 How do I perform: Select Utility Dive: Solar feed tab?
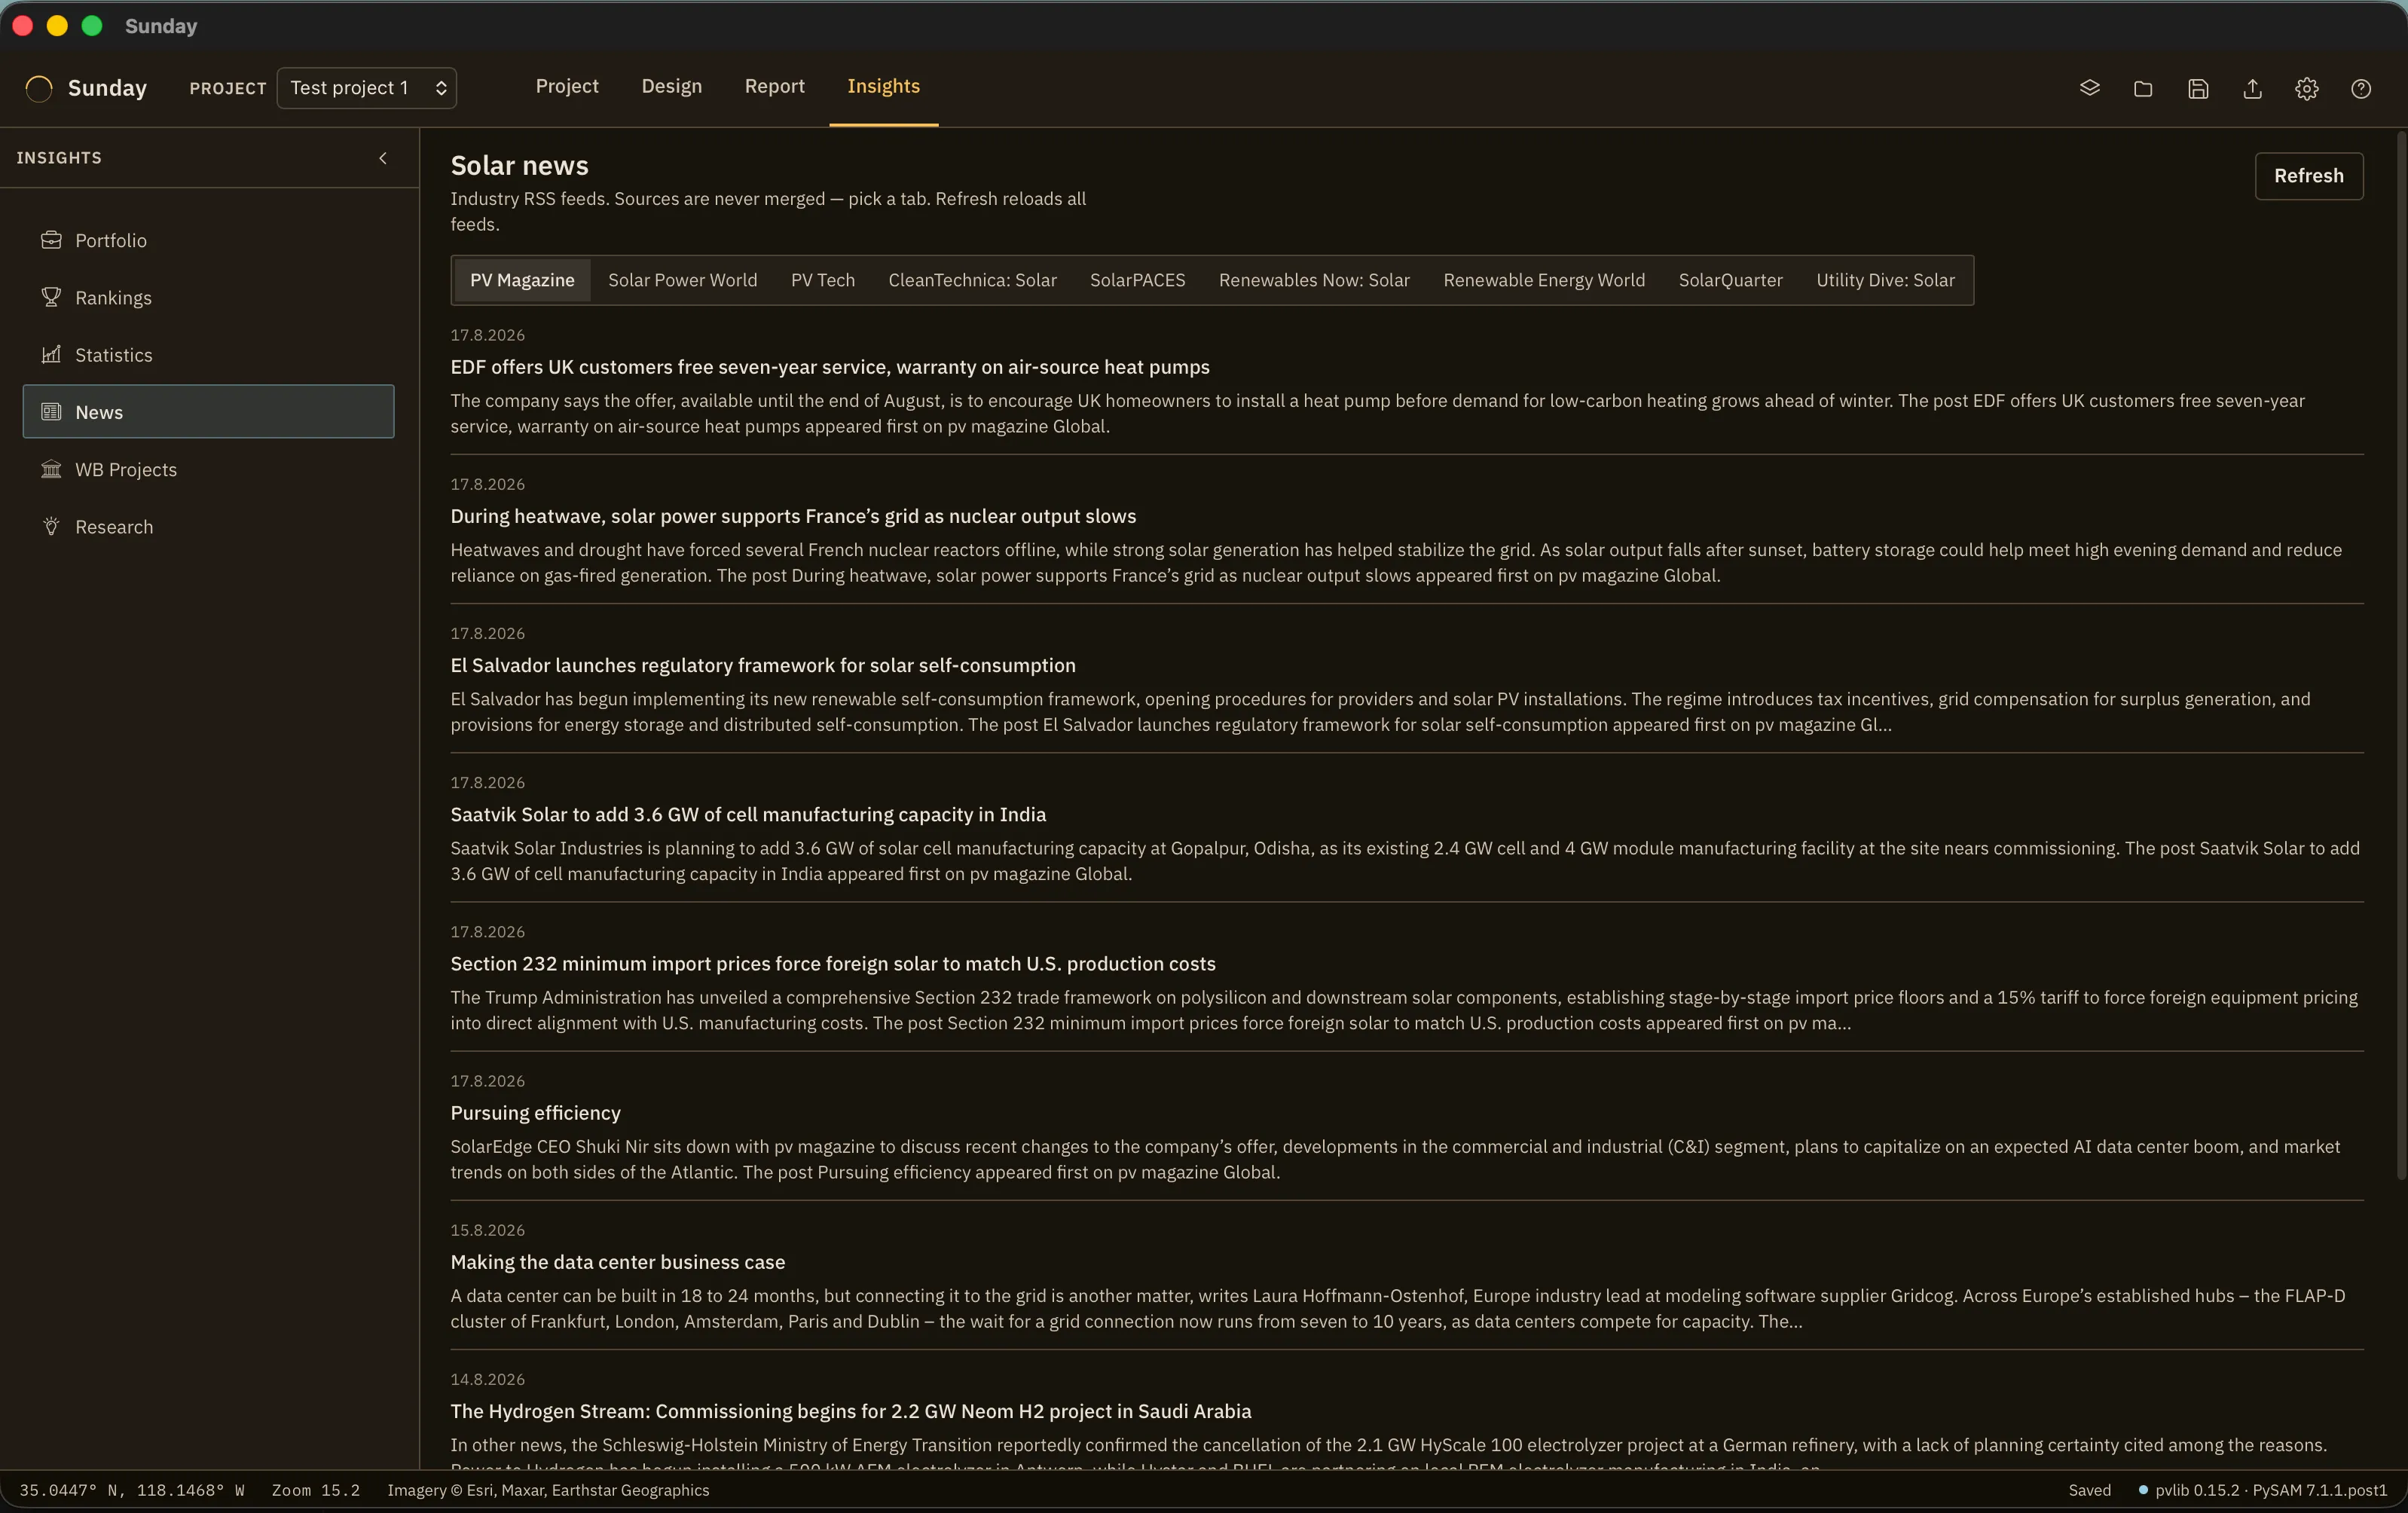pos(1885,280)
